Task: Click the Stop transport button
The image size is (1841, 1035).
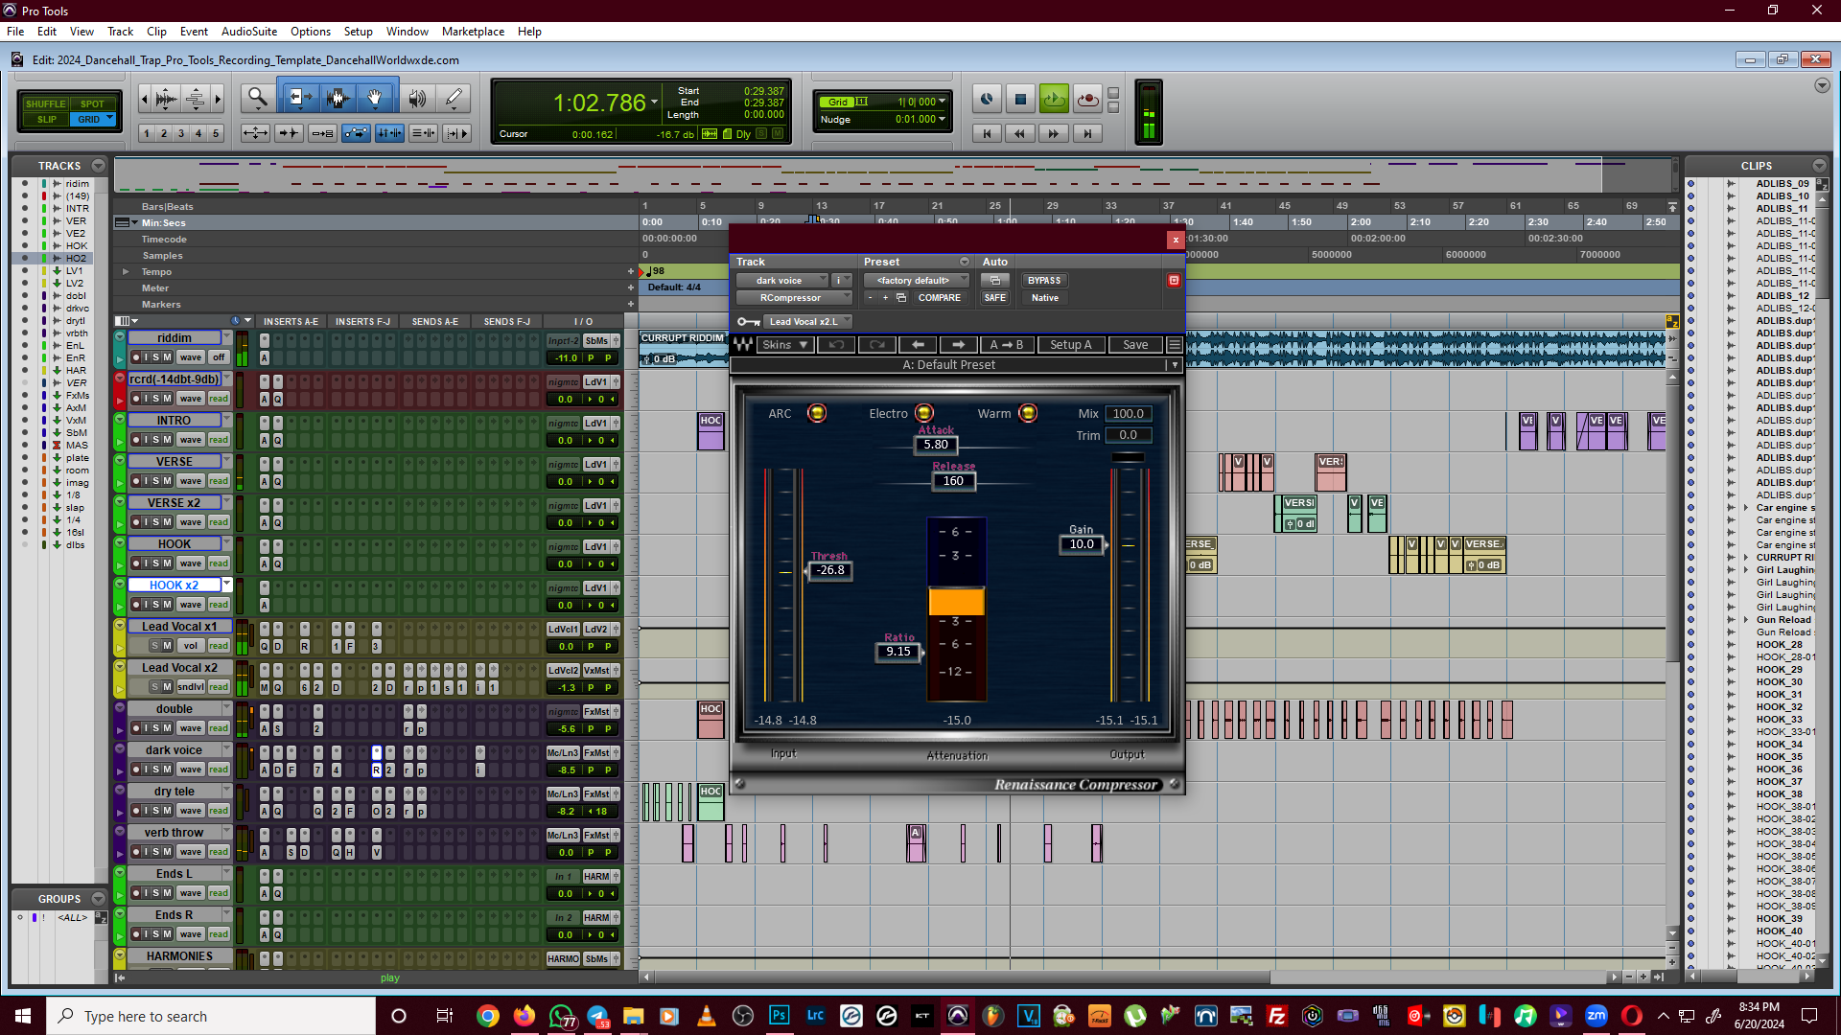Action: [x=1020, y=99]
